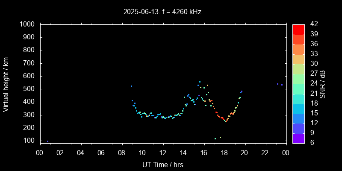Click the red trace minimum near 18 UT
Viewport: 342px width, 171px height.
225,121
